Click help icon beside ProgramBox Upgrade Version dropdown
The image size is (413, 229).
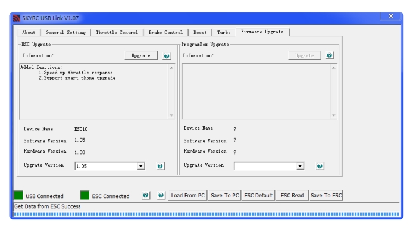[x=320, y=166]
